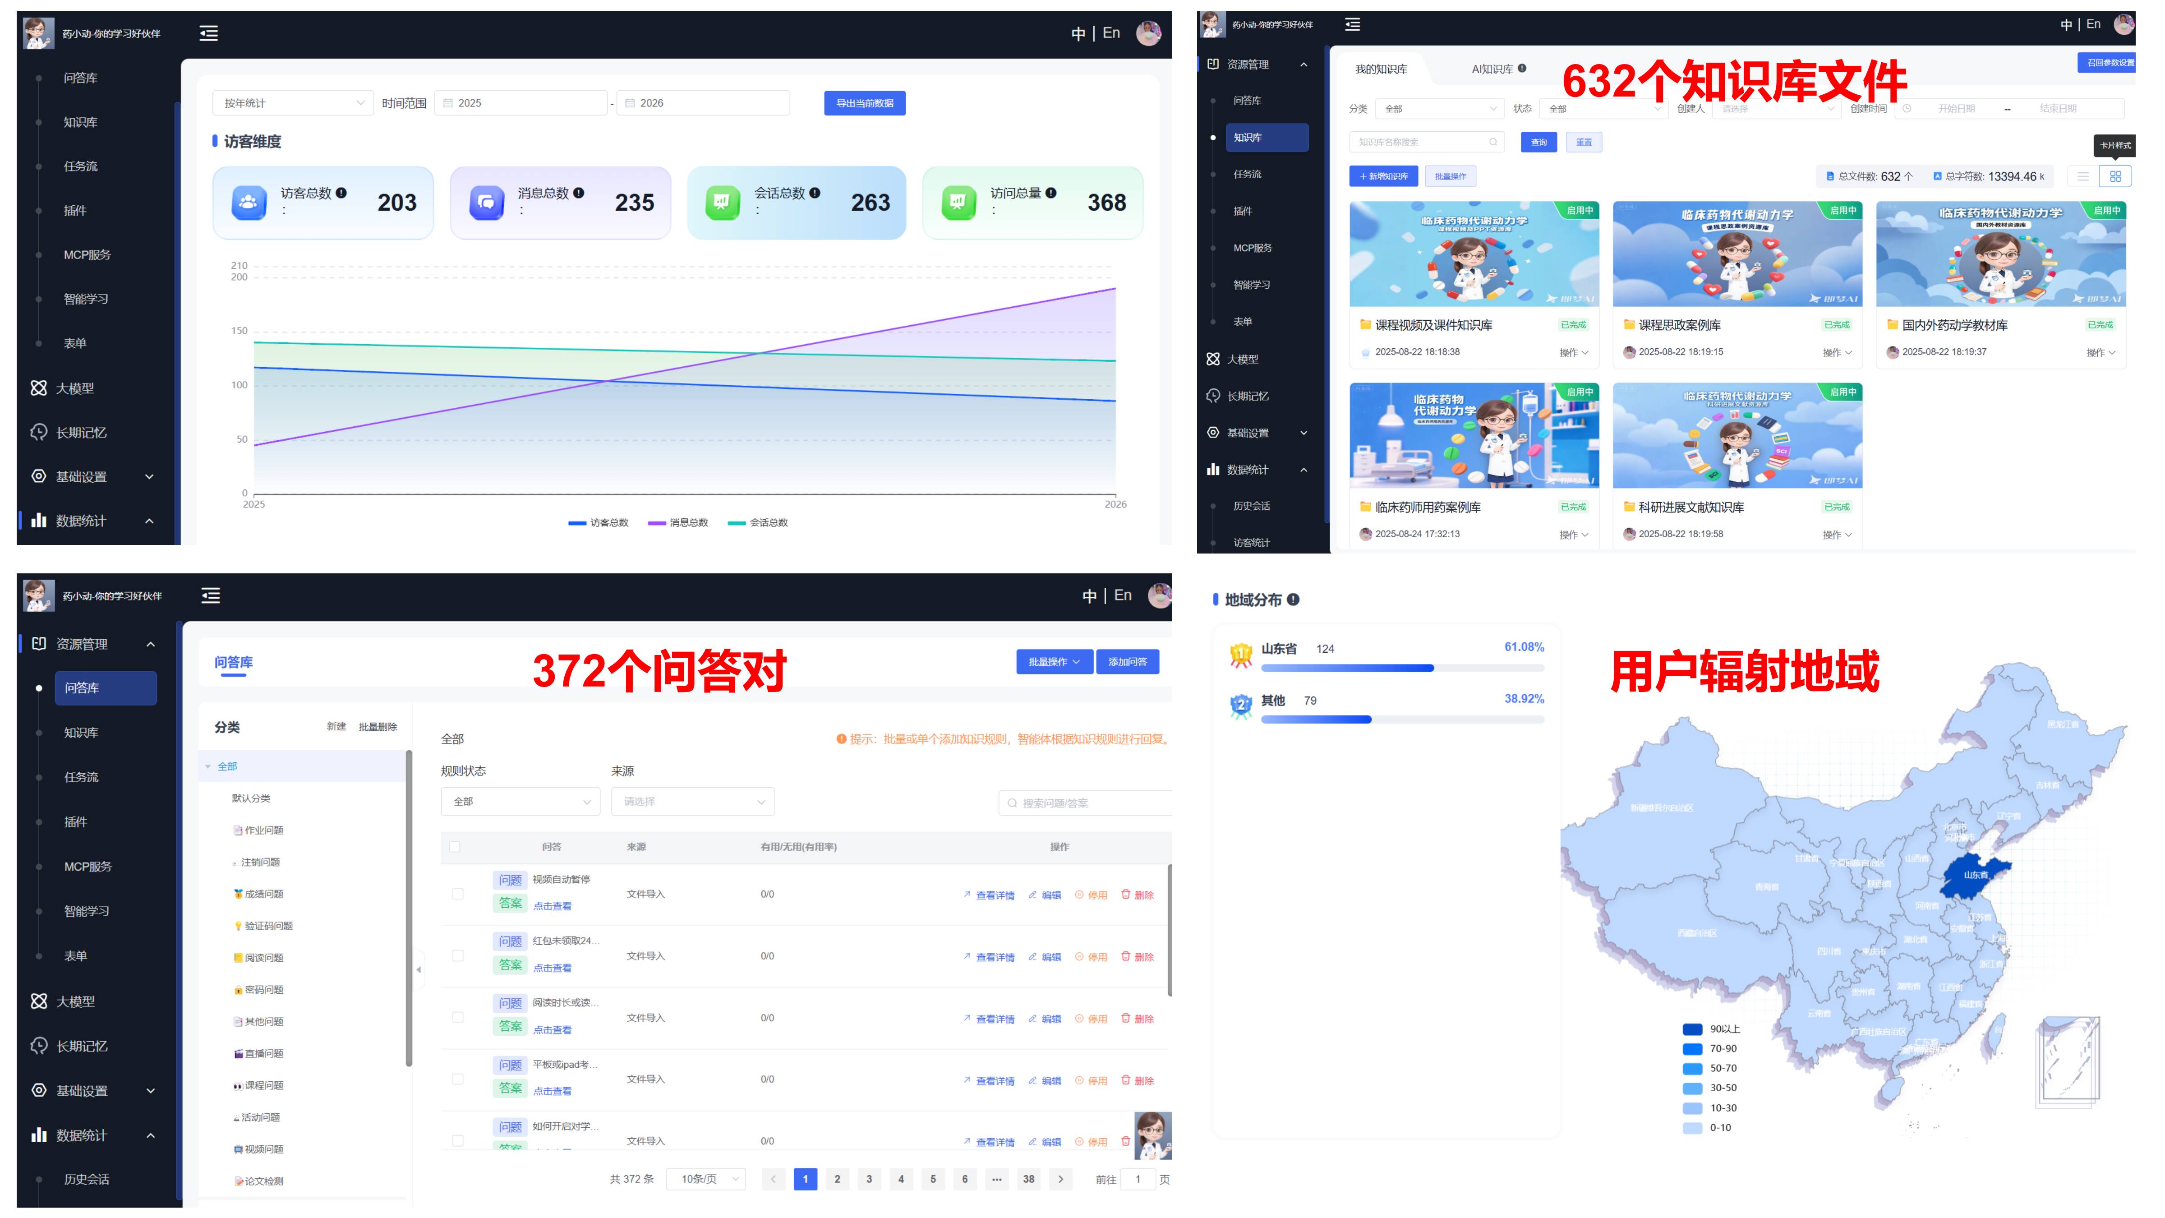Check the box for the 视频自动暂停 question row

(458, 894)
